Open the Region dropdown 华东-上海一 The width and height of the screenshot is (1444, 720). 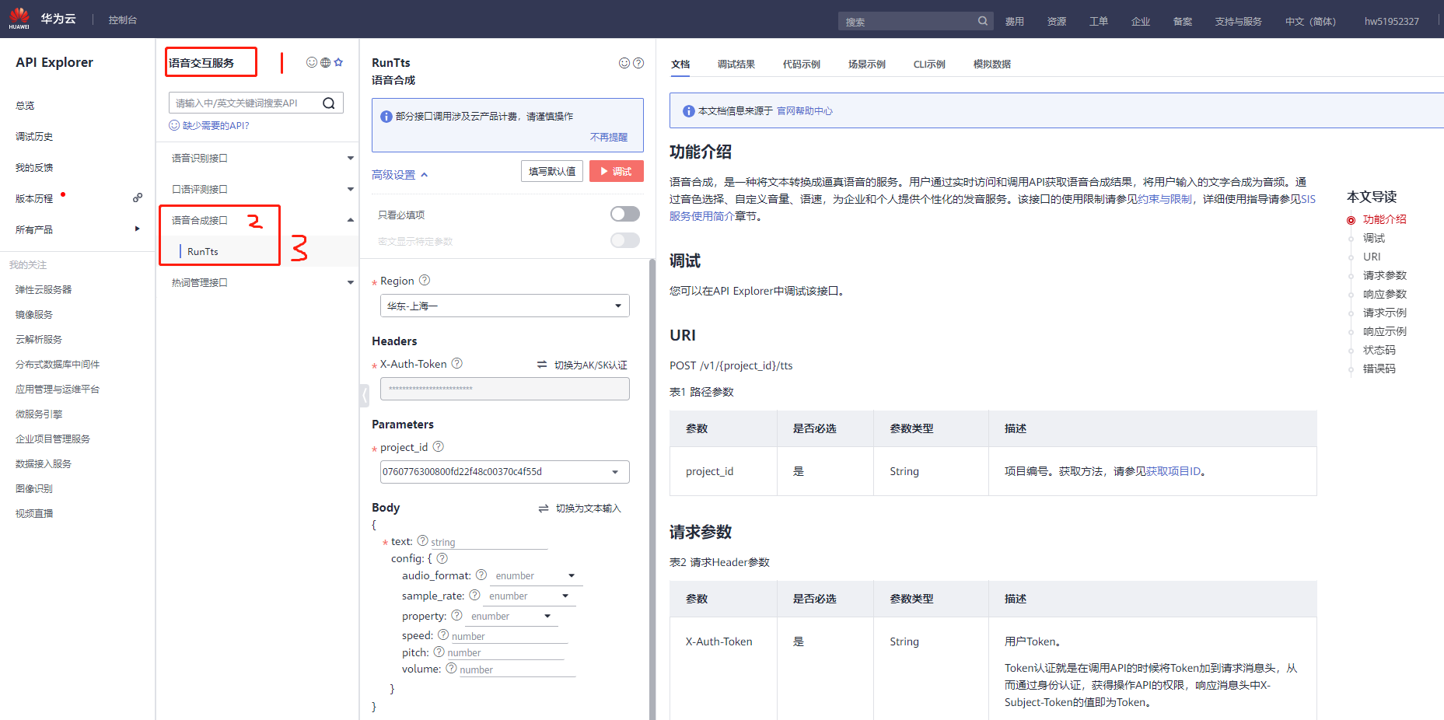point(505,306)
